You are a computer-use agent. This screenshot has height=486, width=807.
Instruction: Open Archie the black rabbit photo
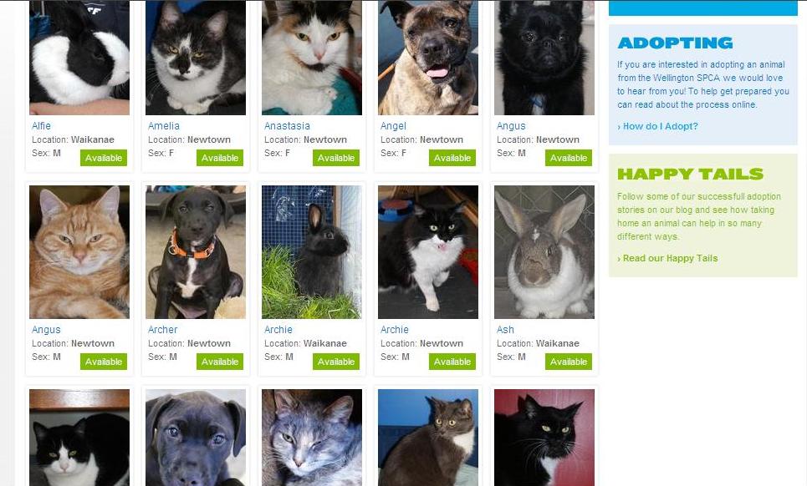point(312,252)
